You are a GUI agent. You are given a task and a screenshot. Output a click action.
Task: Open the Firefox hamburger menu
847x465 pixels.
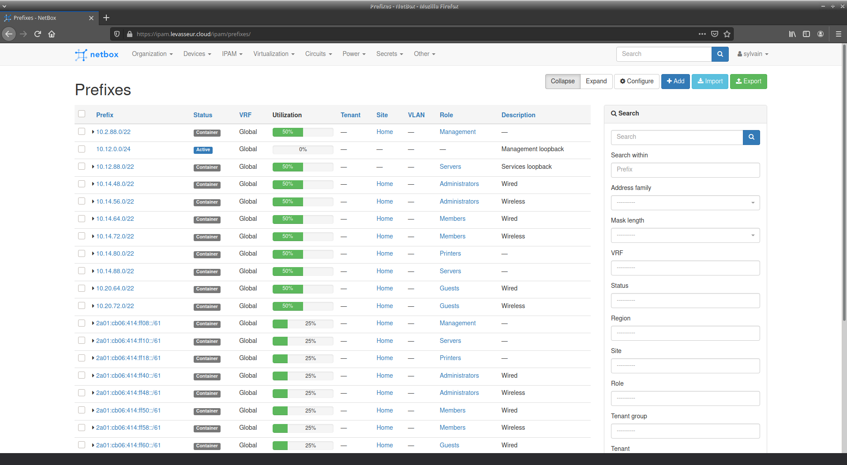[x=838, y=34]
